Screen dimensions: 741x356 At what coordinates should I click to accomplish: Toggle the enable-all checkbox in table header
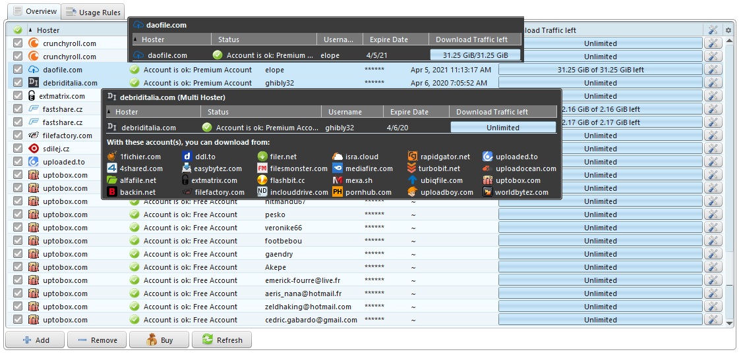click(18, 30)
